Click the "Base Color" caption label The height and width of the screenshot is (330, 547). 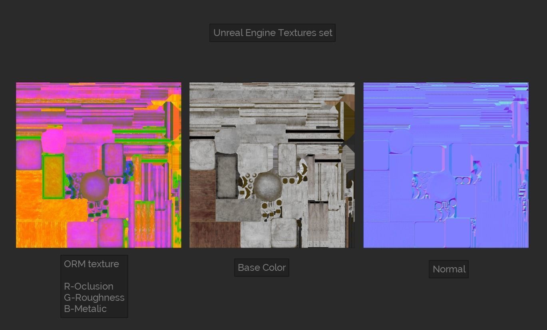(262, 268)
